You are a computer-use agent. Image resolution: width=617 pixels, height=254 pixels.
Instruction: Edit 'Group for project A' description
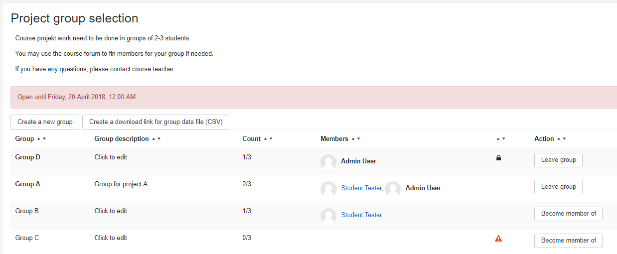coord(121,184)
